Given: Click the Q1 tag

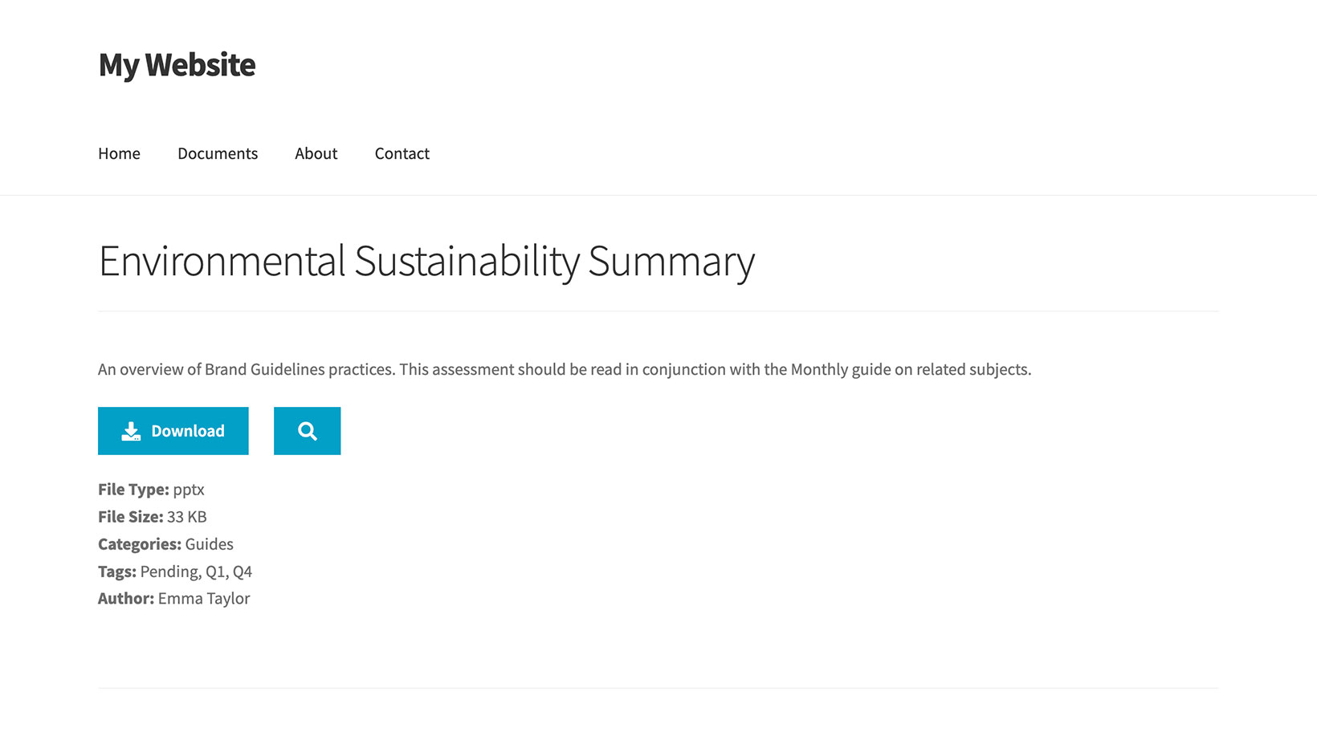Looking at the screenshot, I should 215,571.
